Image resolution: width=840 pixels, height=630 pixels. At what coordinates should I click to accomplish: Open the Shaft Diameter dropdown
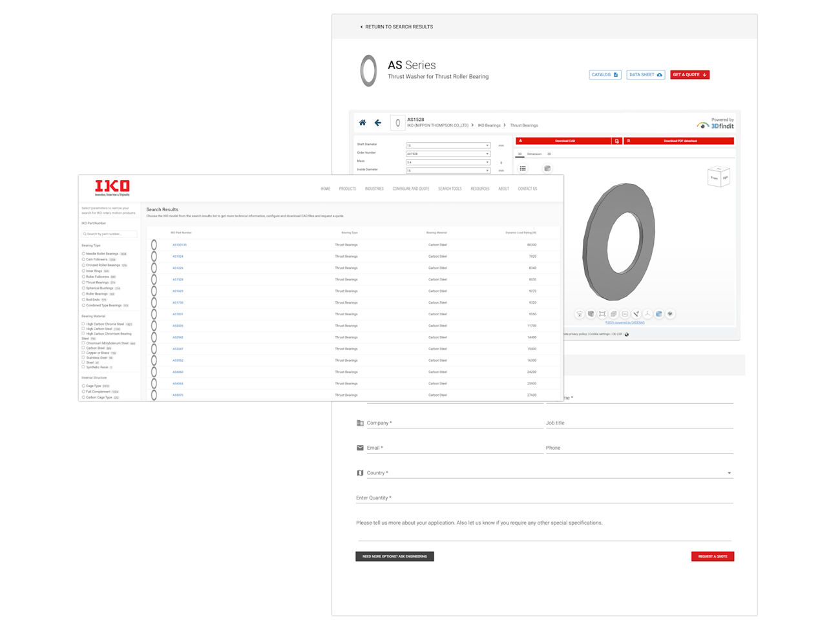pos(448,145)
